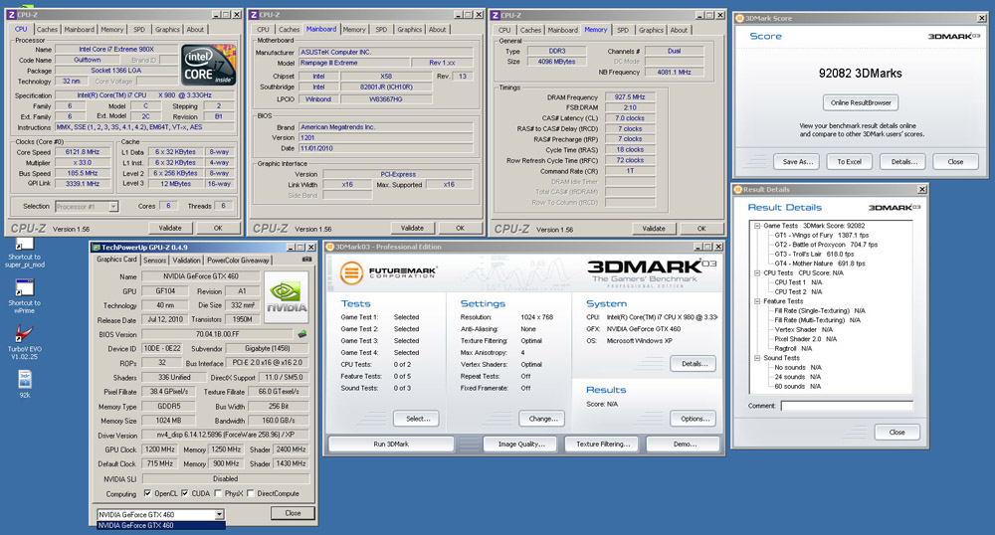Click Validate in CPU-Z memory window
The height and width of the screenshot is (535, 995).
654,228
